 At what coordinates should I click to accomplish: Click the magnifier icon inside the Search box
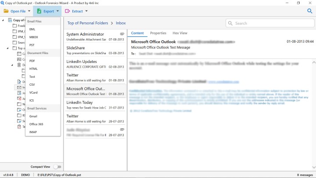point(230,23)
